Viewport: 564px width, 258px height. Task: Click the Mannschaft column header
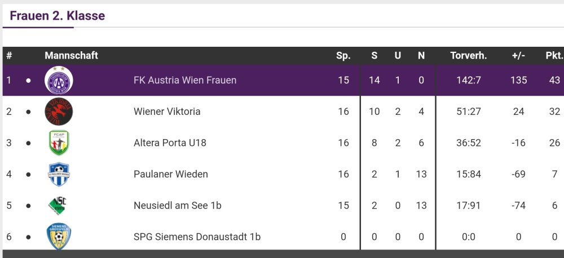(71, 55)
